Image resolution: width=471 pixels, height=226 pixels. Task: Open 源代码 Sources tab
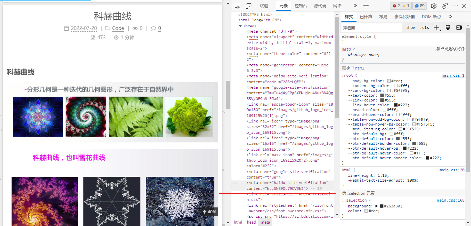click(x=320, y=6)
